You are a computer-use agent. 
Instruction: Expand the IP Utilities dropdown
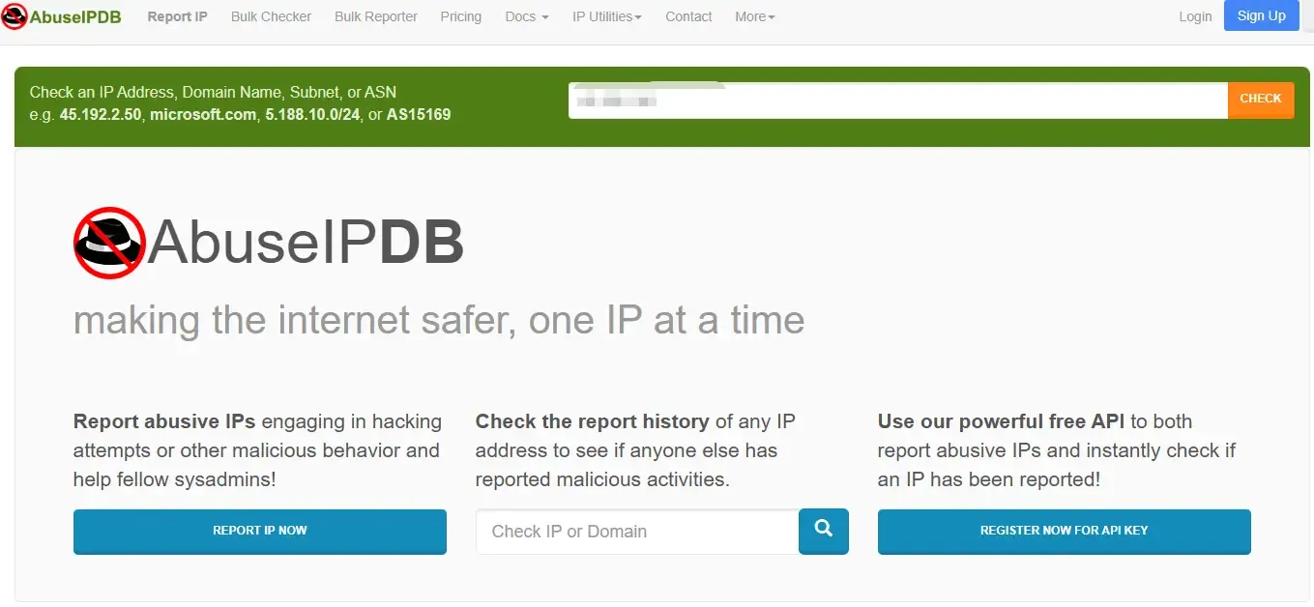606,16
